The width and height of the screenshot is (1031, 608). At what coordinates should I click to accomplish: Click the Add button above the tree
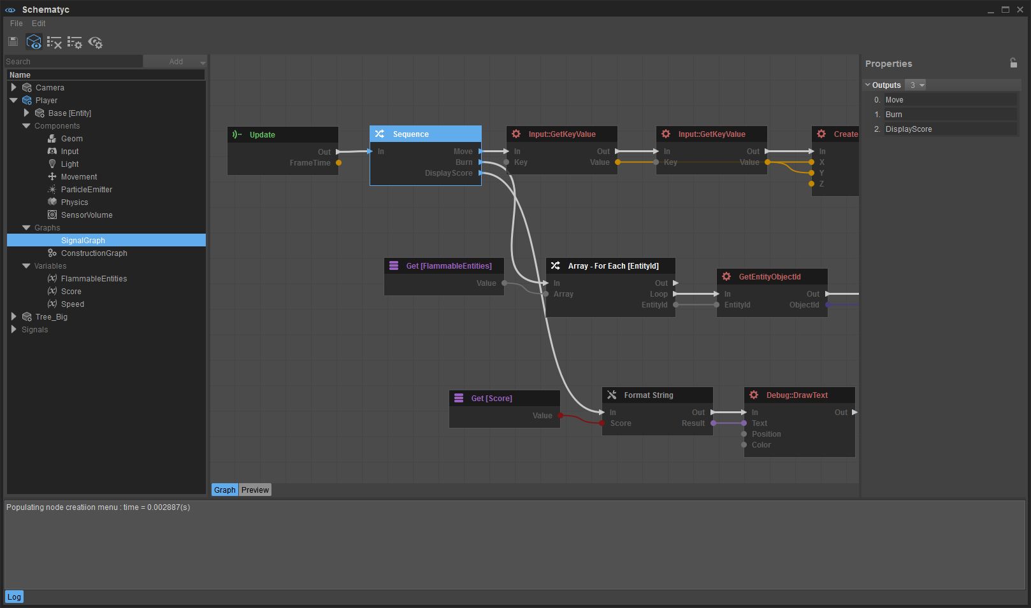tap(175, 61)
